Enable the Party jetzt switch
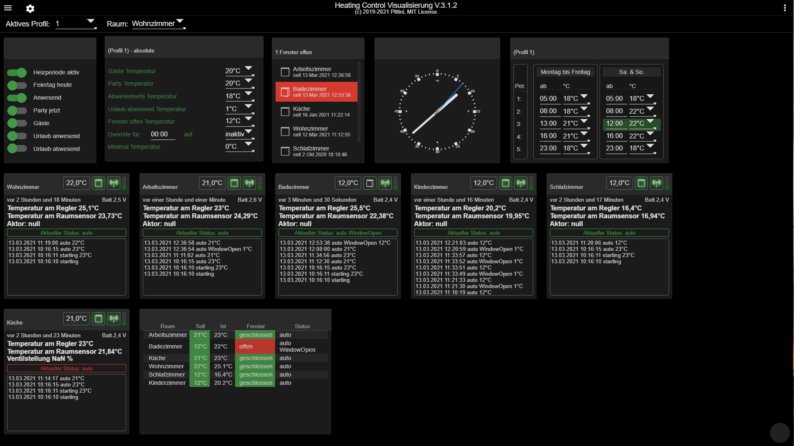 tap(17, 111)
